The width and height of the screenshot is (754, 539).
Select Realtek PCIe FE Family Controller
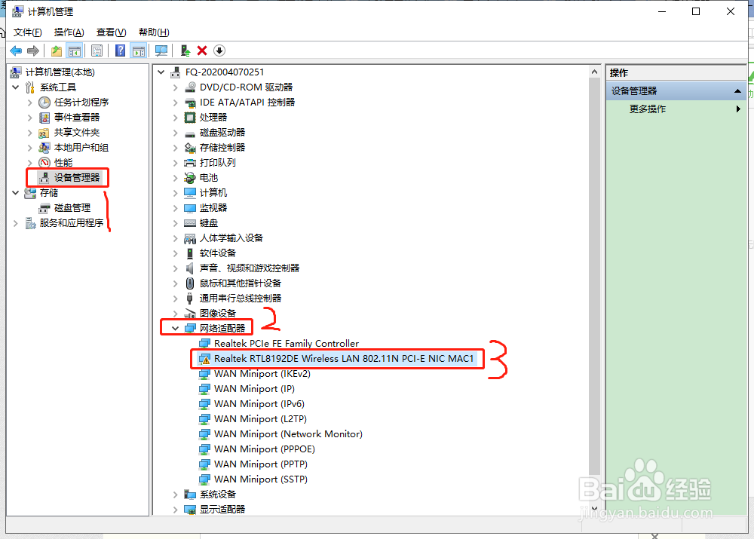tap(287, 343)
